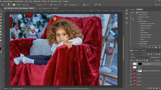Hide layer Слой 2
This screenshot has width=161, height=90.
click(131, 81)
